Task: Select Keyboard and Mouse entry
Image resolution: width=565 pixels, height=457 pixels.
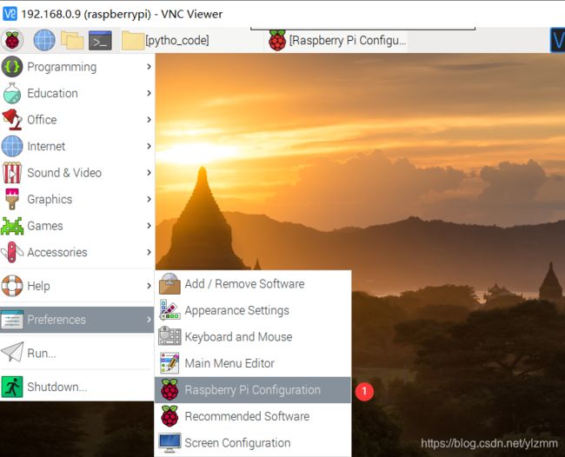Action: 253,337
